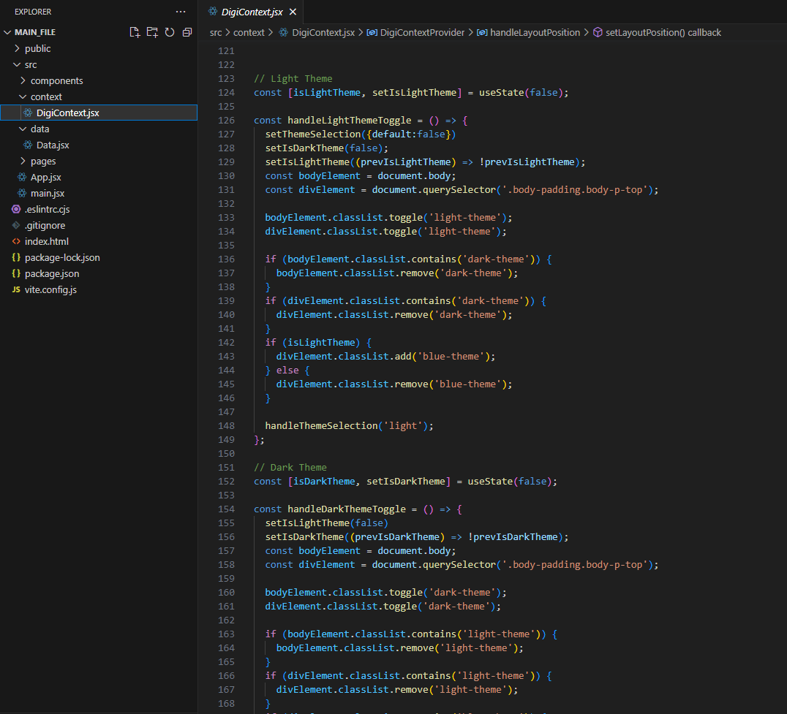
Task: Click line number 126 in the gutter
Action: coord(226,121)
